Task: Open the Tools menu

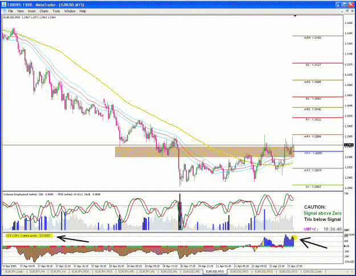Action: pos(56,11)
